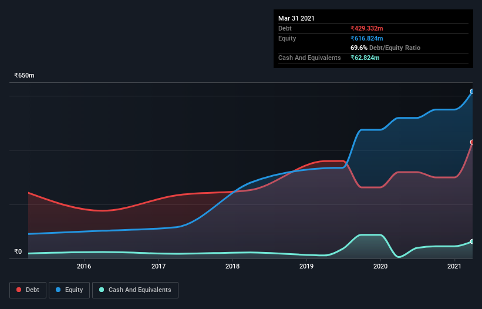The height and width of the screenshot is (309, 482).
Task: Click the Debt label in tooltip
Action: pyautogui.click(x=285, y=28)
